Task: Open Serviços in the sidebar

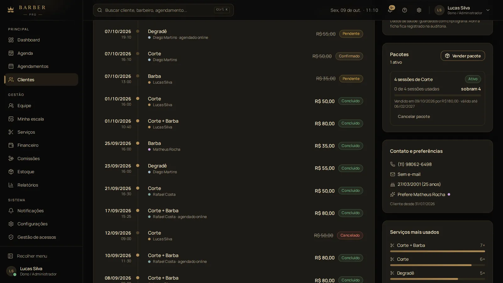Action: coord(41,132)
